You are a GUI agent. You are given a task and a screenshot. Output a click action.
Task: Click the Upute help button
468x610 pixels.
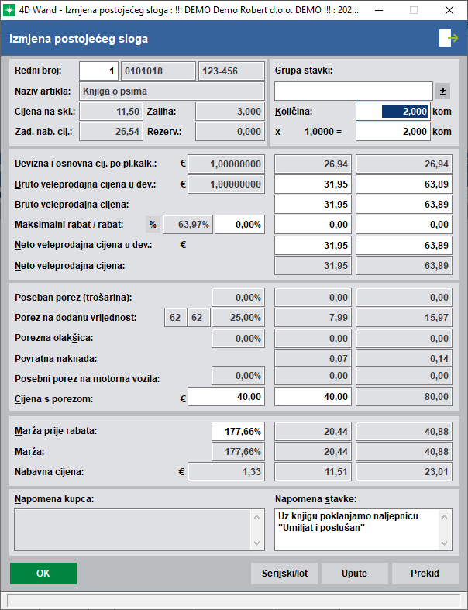(x=354, y=574)
